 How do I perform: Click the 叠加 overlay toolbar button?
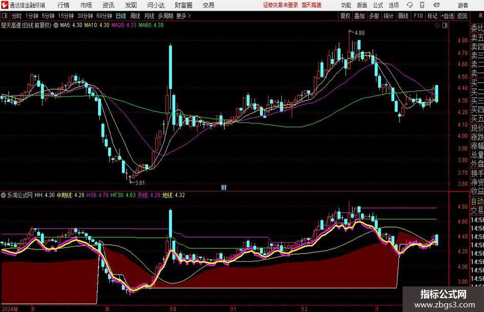[x=360, y=16]
